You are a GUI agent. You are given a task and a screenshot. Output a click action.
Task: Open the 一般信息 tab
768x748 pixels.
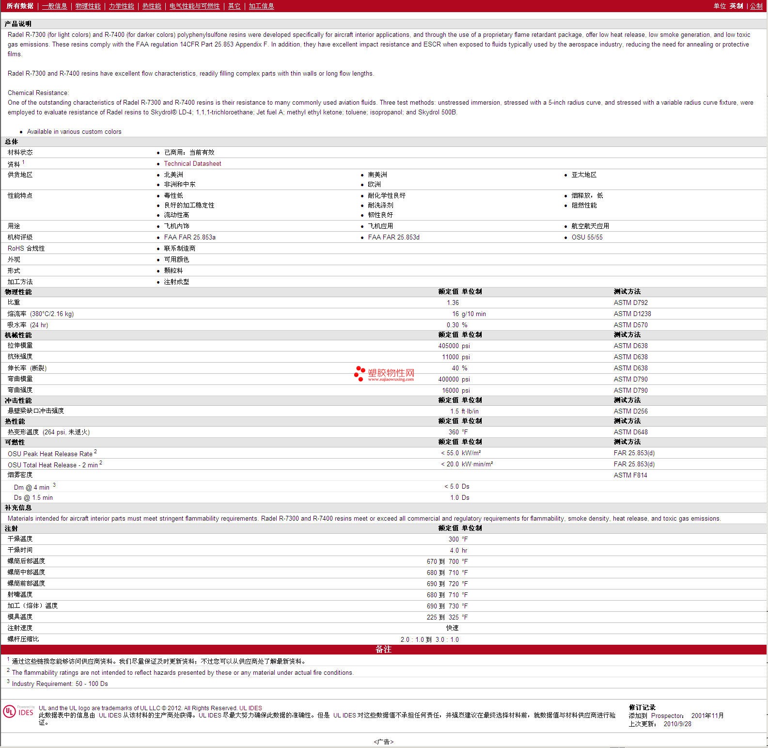(54, 6)
